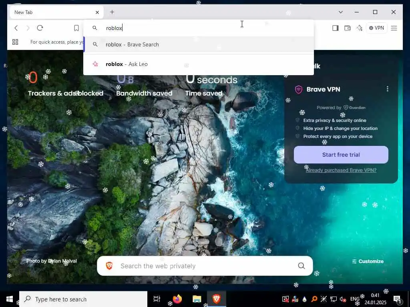Reload the current page
This screenshot has width=410, height=307.
40,28
